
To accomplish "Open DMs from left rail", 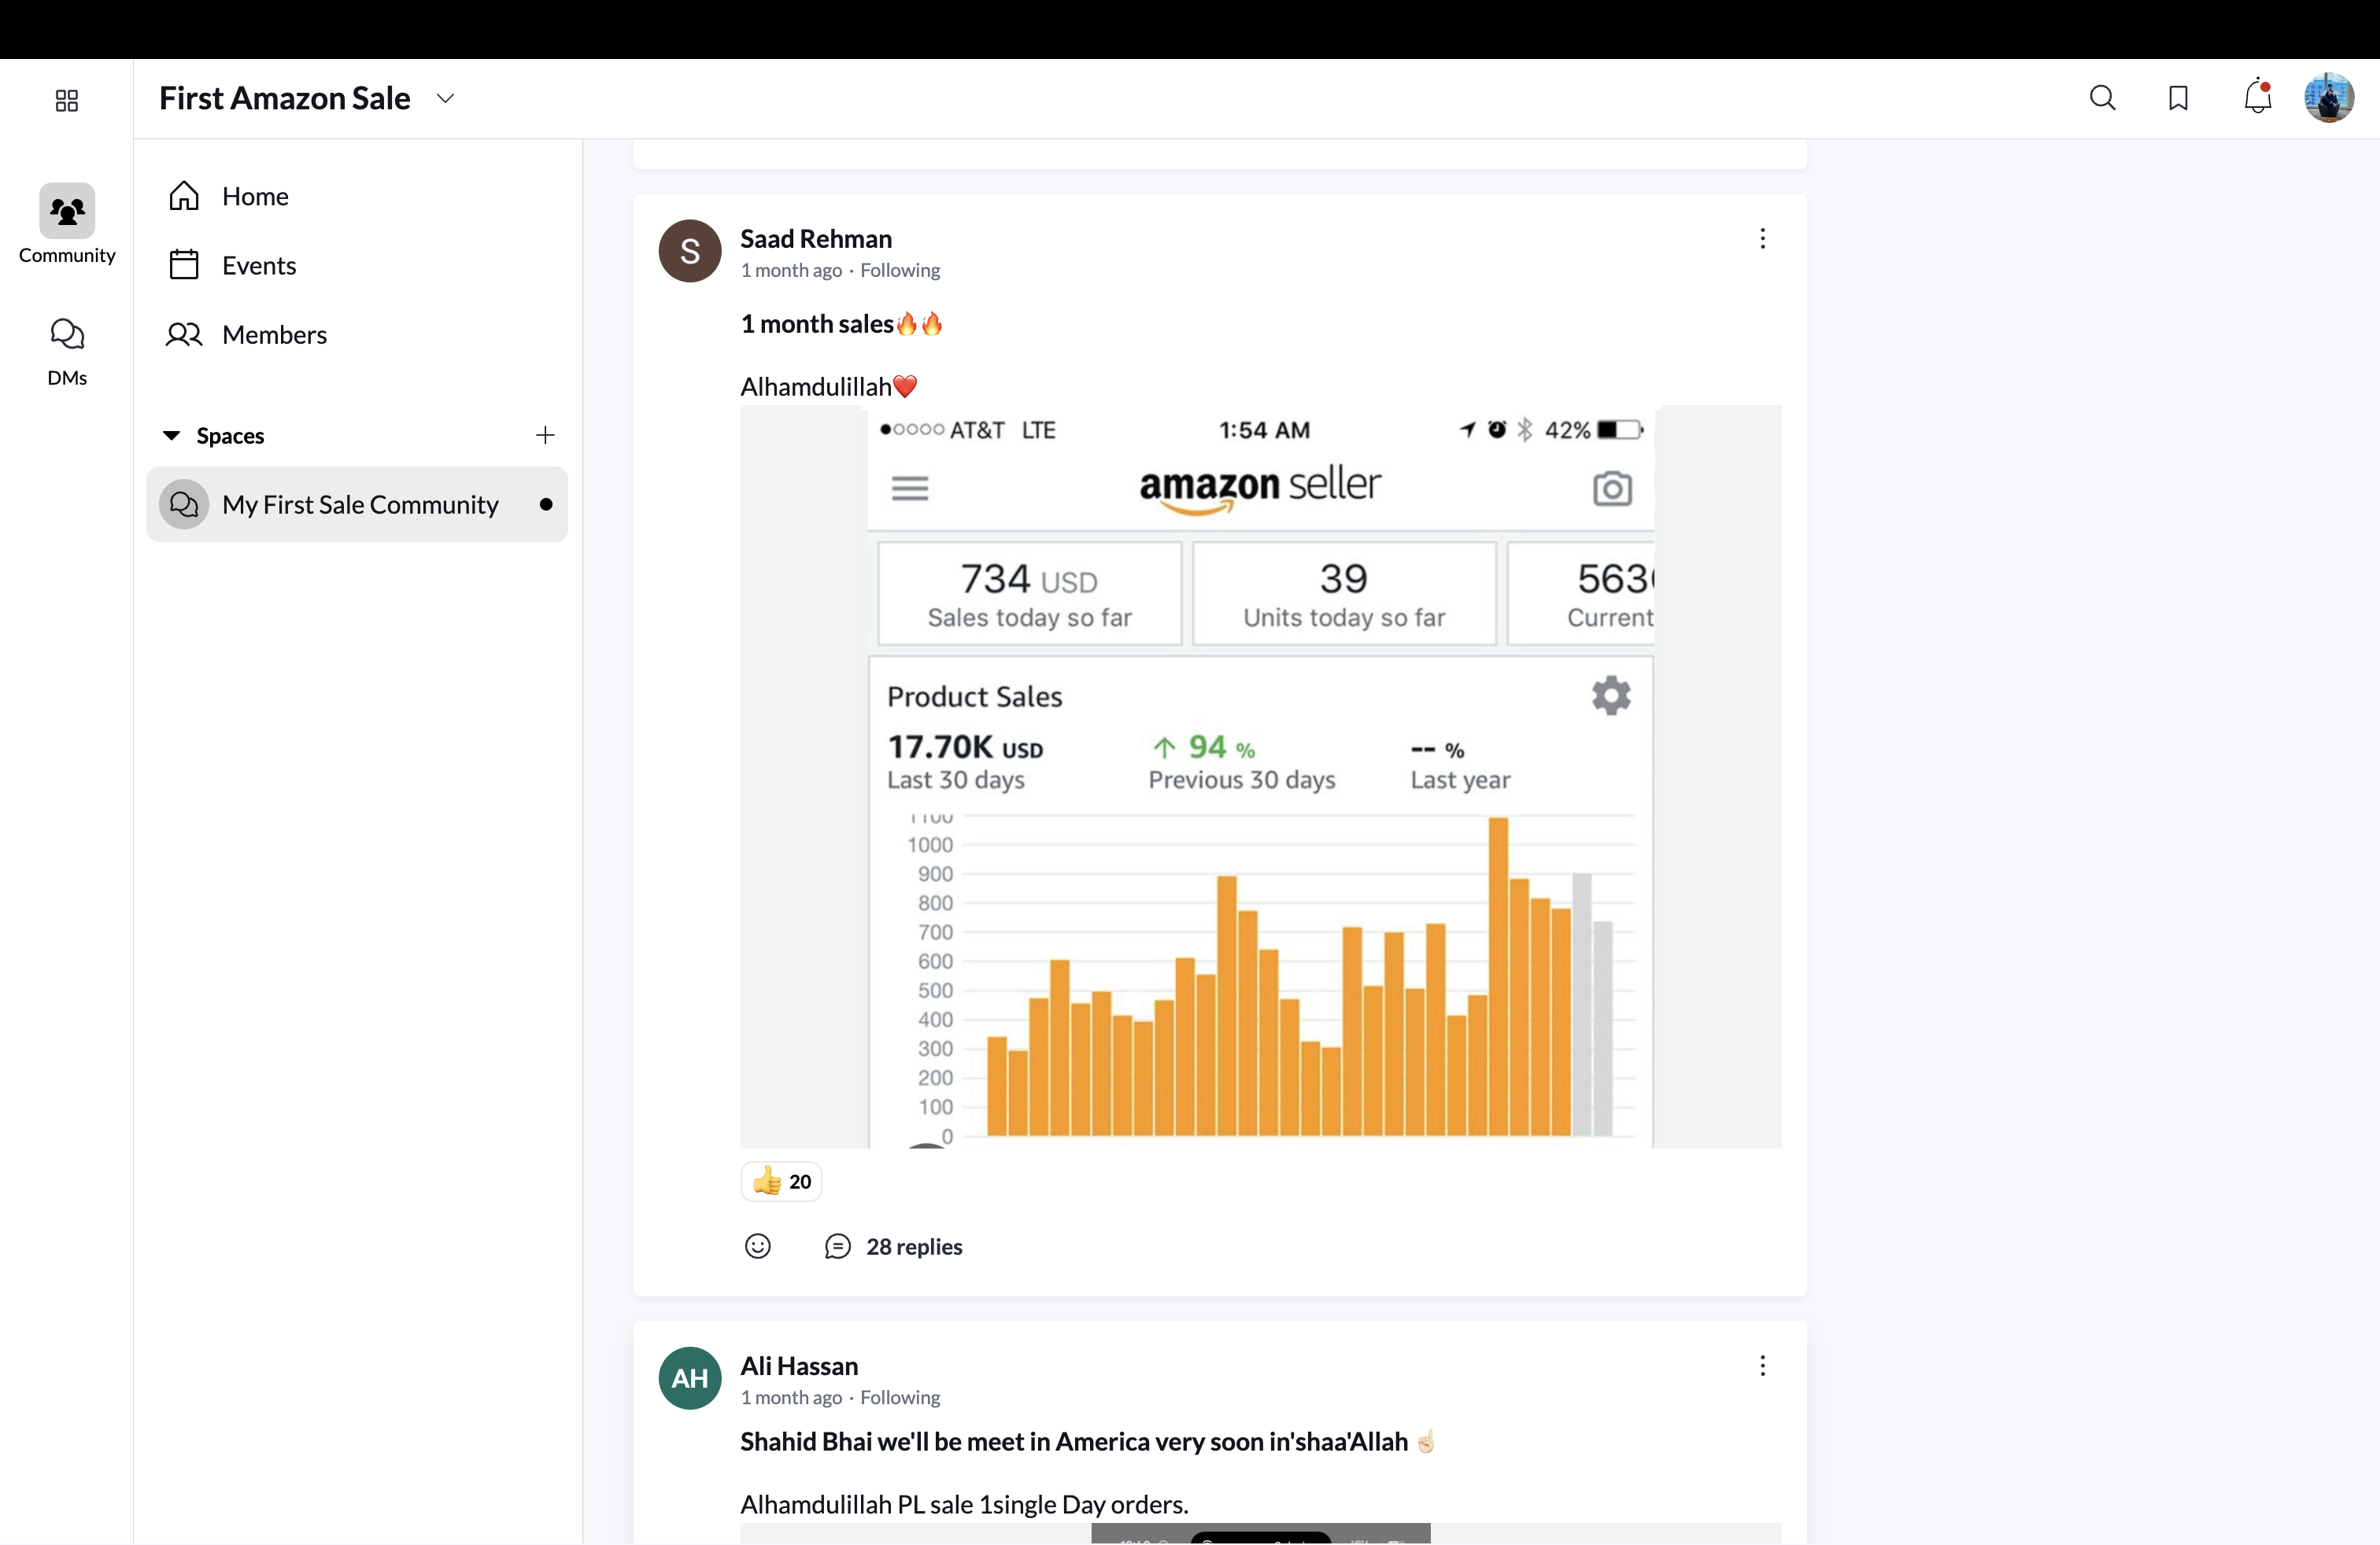I will [67, 351].
